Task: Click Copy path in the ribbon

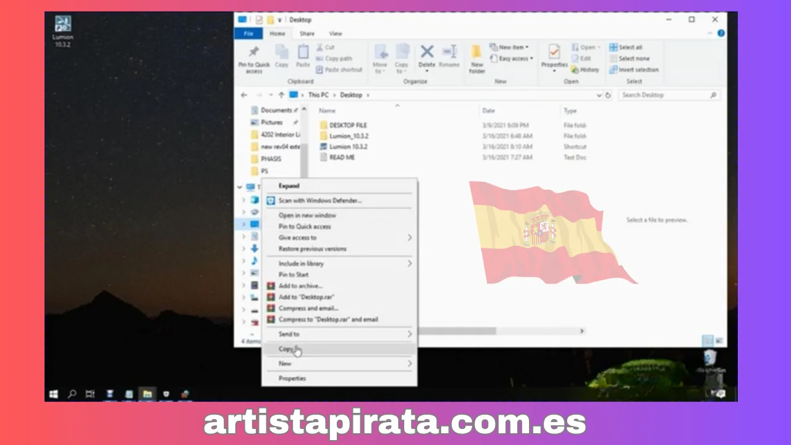Action: 334,59
